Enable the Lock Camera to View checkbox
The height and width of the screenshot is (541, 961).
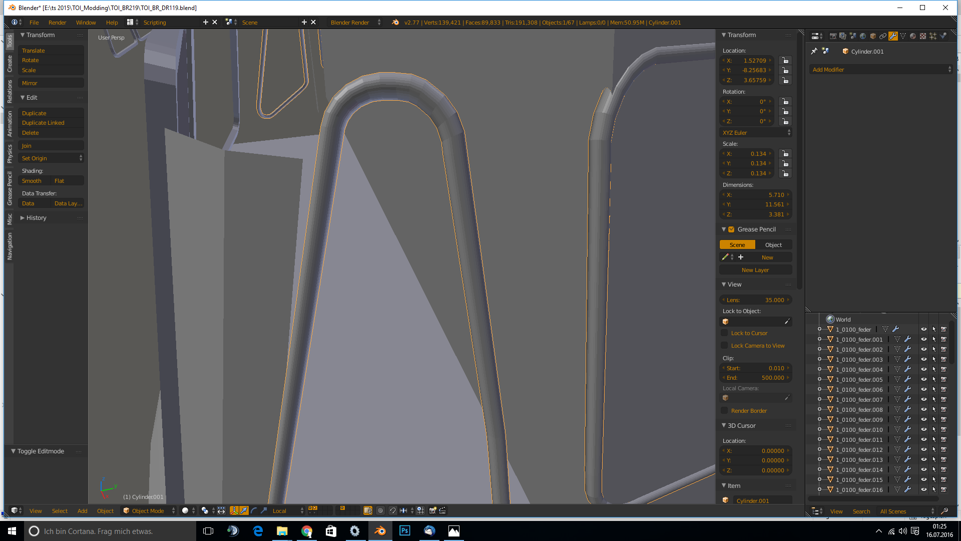[724, 346]
